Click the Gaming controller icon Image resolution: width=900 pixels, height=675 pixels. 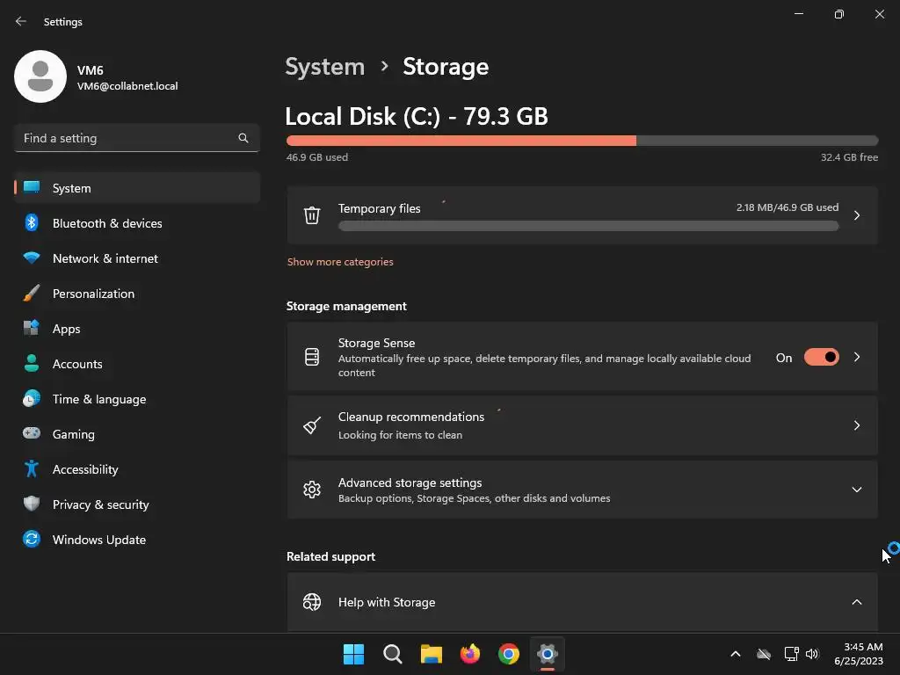[x=32, y=434]
